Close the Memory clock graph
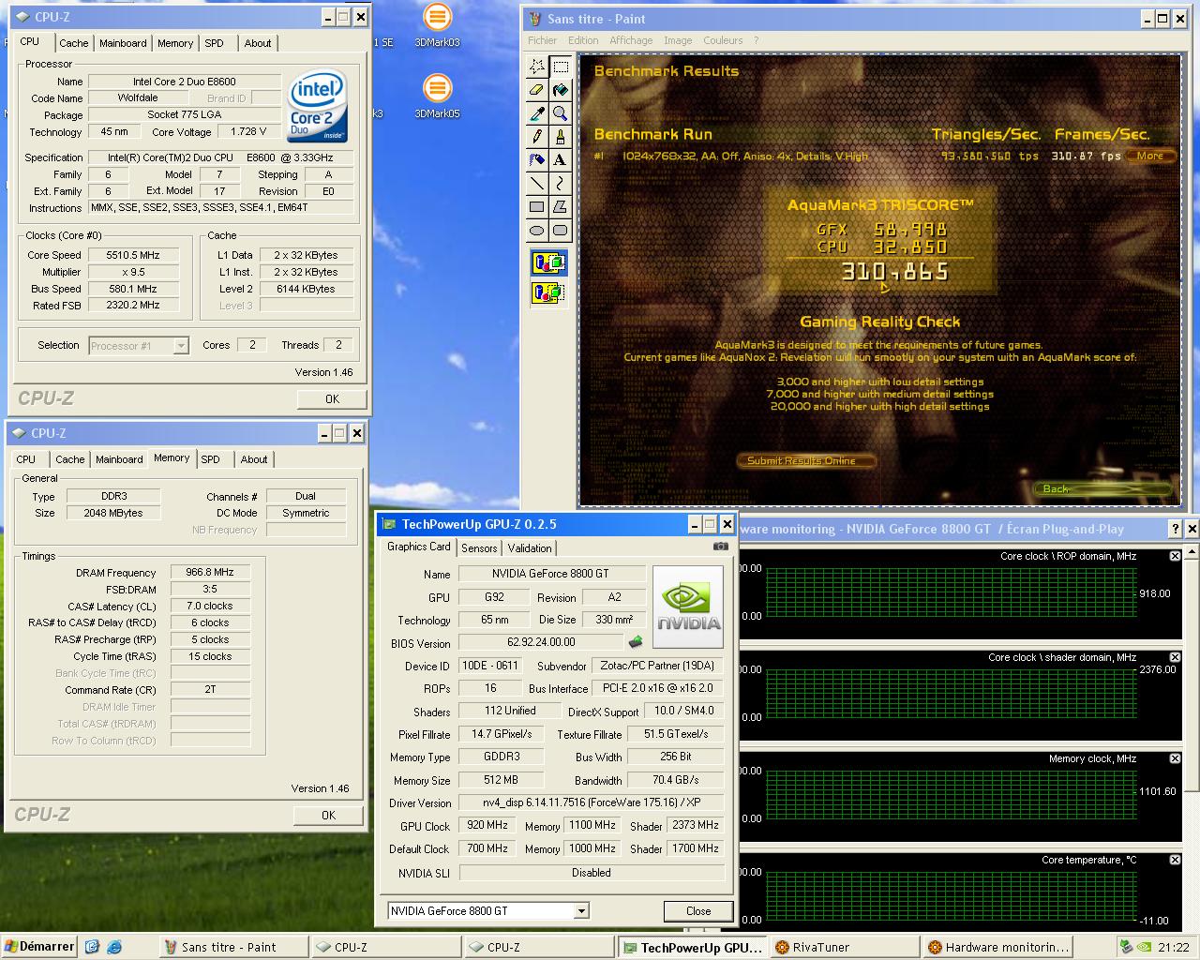Viewport: 1200px width, 960px height. [1175, 758]
